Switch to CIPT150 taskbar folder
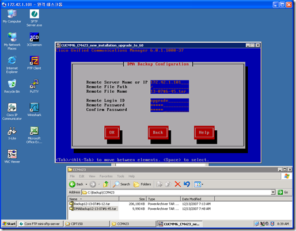 point(87,224)
